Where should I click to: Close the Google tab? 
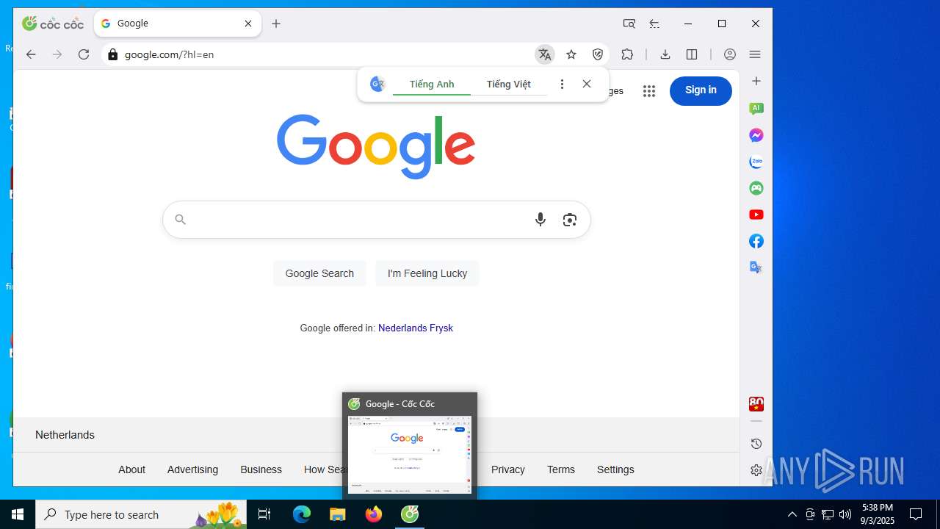coord(248,24)
